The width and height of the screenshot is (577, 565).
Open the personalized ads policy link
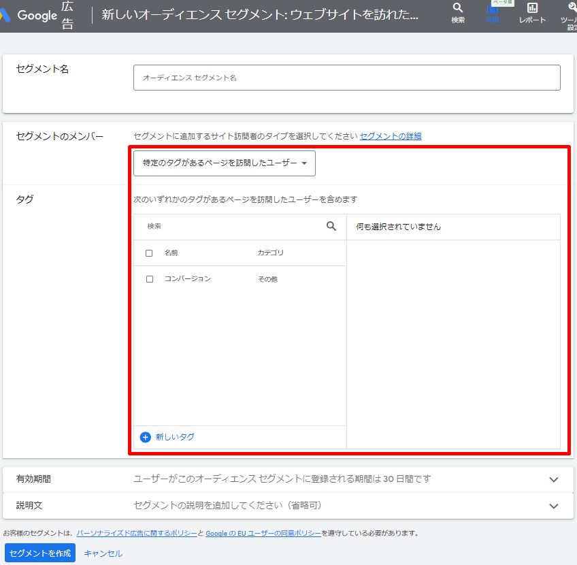click(x=137, y=534)
